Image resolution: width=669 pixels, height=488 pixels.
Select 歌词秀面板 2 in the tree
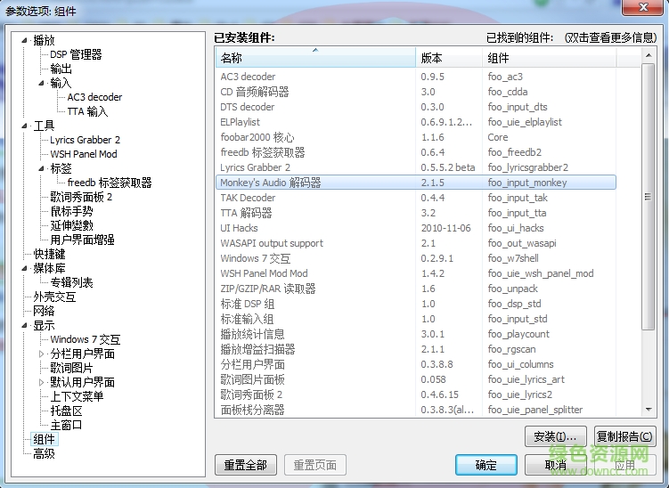tap(81, 197)
